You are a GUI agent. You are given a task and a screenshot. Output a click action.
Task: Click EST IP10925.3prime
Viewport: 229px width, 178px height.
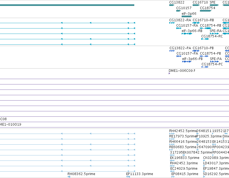click(x=209, y=136)
